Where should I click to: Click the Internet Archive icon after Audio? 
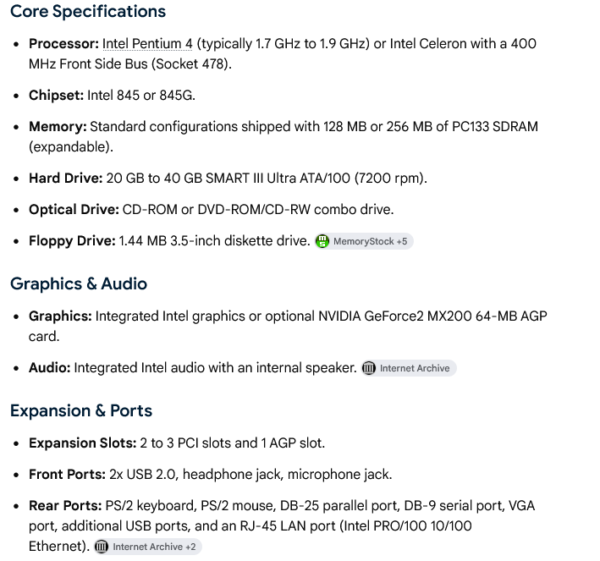[x=369, y=368]
